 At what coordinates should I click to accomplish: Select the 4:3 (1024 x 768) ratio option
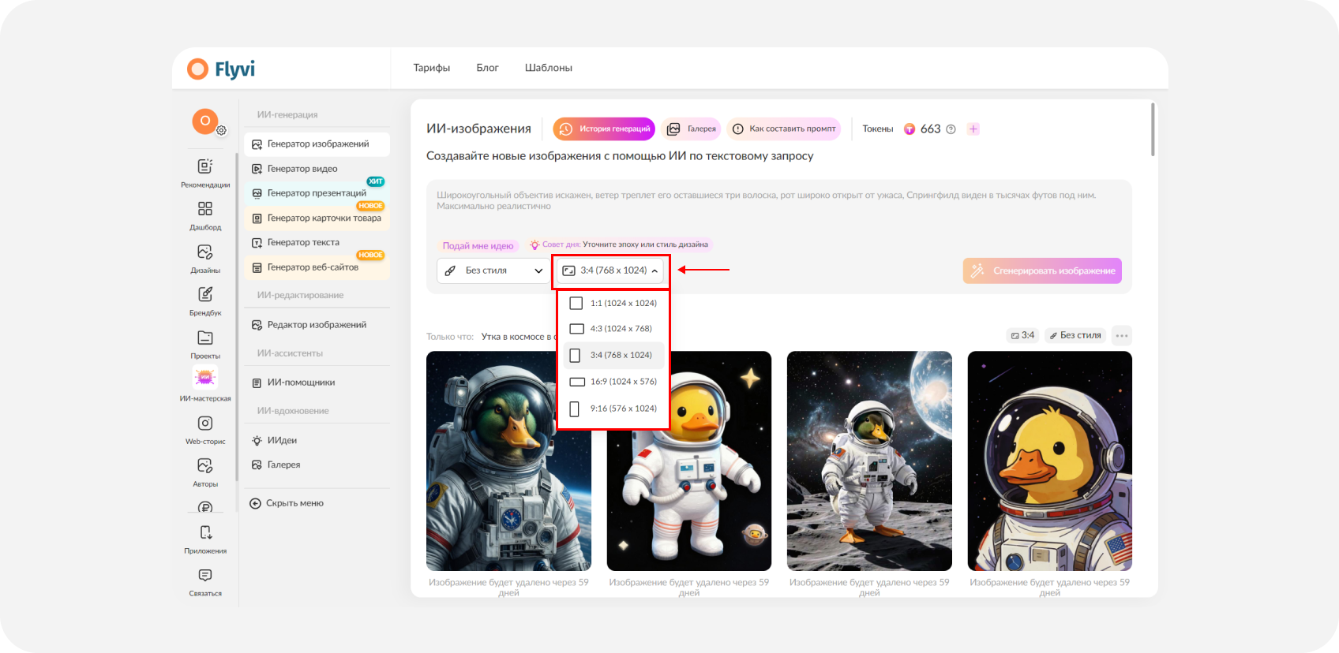[613, 329]
